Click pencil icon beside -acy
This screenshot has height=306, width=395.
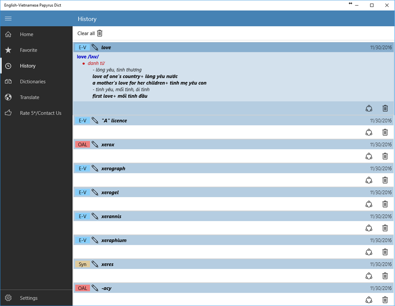tap(95, 288)
